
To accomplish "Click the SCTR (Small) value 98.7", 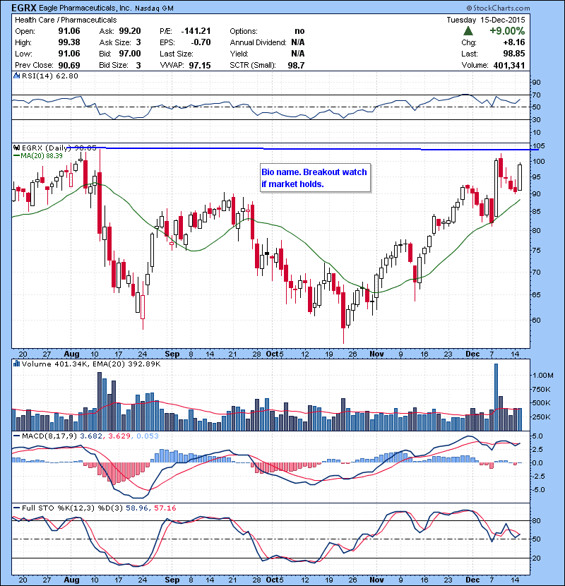I will click(296, 65).
